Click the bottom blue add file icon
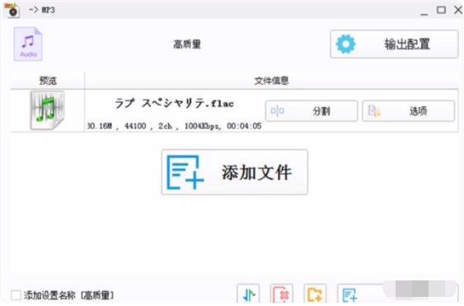The image size is (464, 306). pyautogui.click(x=349, y=294)
